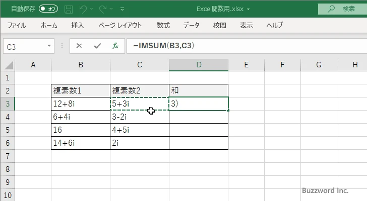The width and height of the screenshot is (367, 201).
Task: Open the Redo history dropdown arrow
Action: tap(111, 9)
